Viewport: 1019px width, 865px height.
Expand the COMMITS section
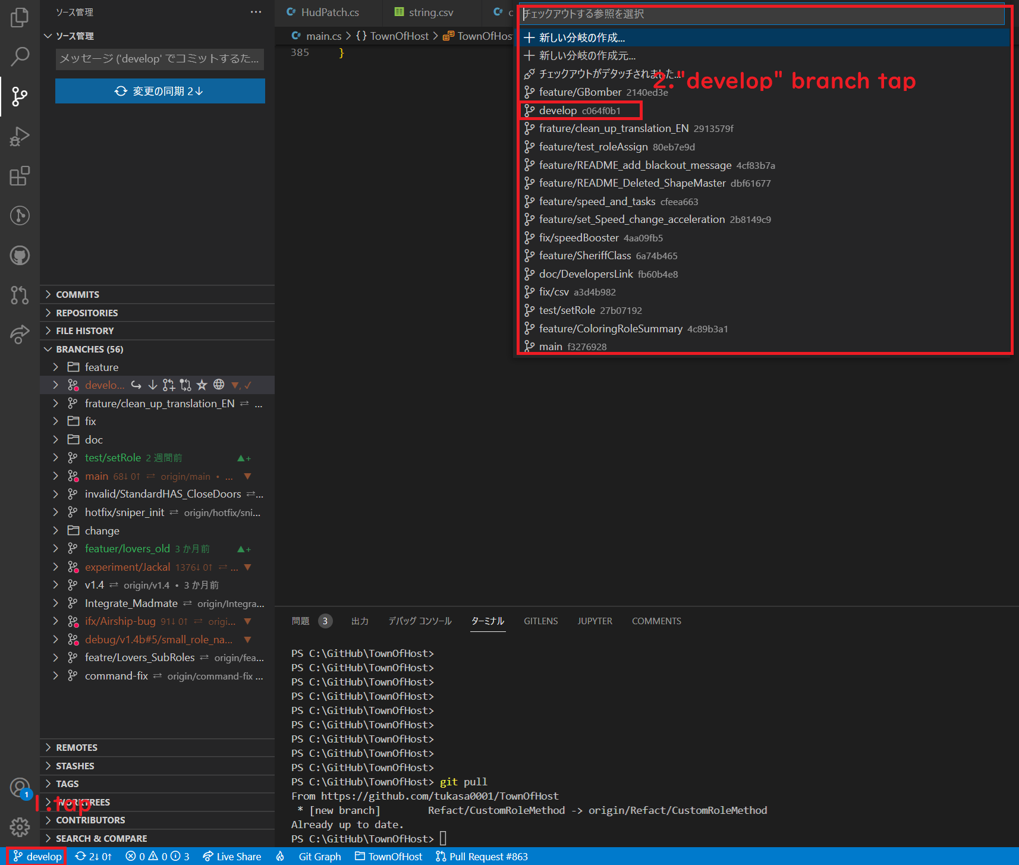[x=76, y=294]
